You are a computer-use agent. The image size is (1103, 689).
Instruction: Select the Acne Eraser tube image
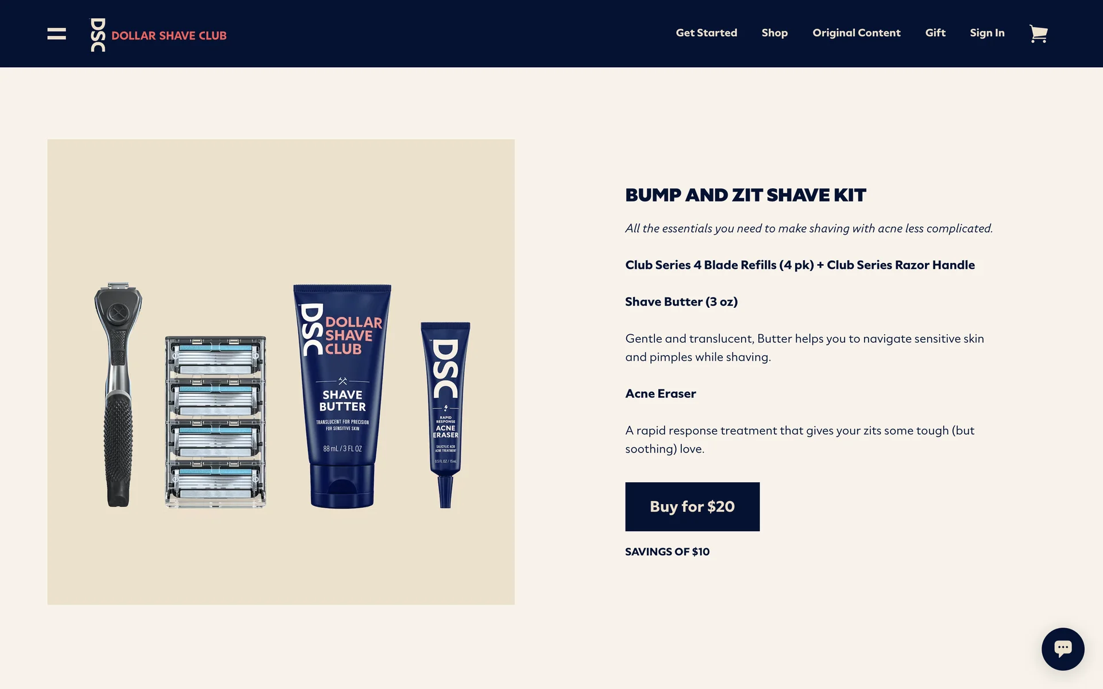click(445, 415)
